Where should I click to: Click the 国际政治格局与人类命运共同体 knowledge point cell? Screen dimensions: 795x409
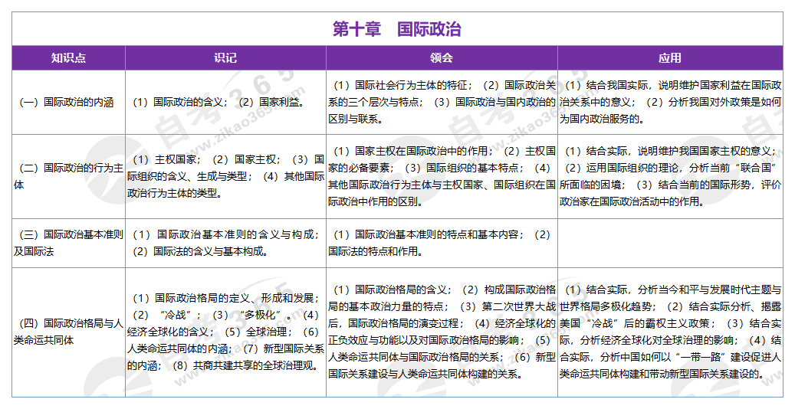[68, 332]
